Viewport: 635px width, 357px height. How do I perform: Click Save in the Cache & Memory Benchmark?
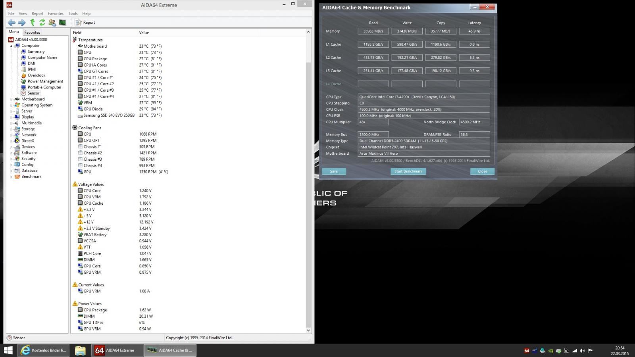pos(334,171)
